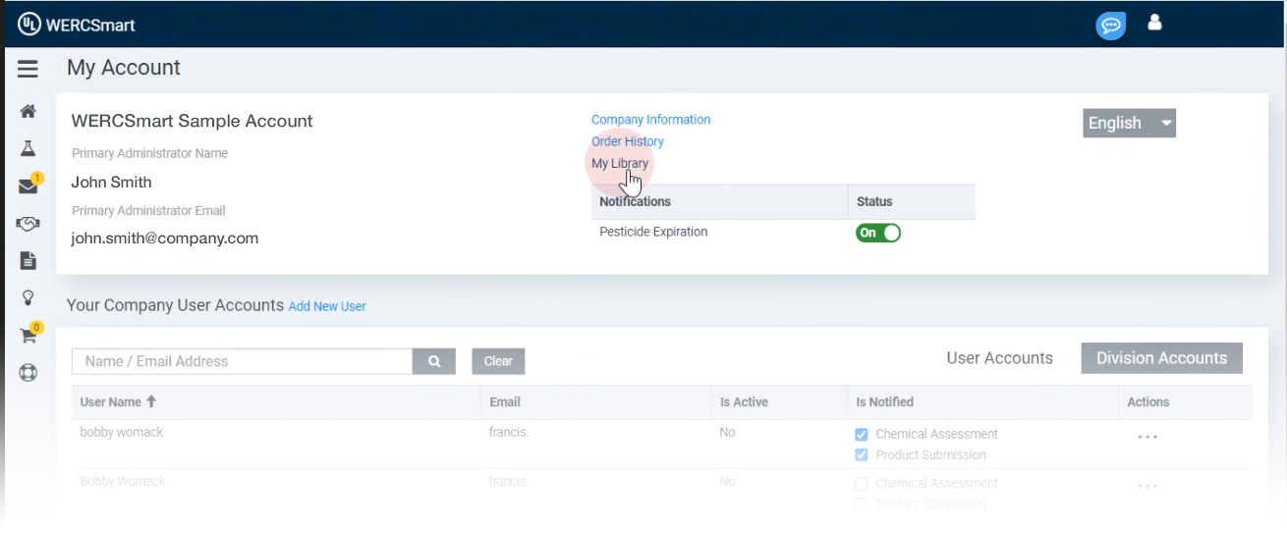
Task: Open the hamburger navigation menu
Action: [x=28, y=69]
